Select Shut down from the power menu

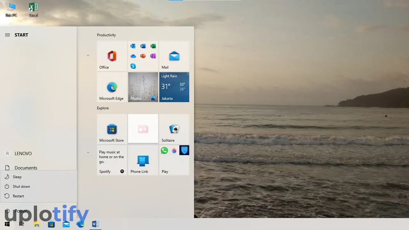click(38, 186)
